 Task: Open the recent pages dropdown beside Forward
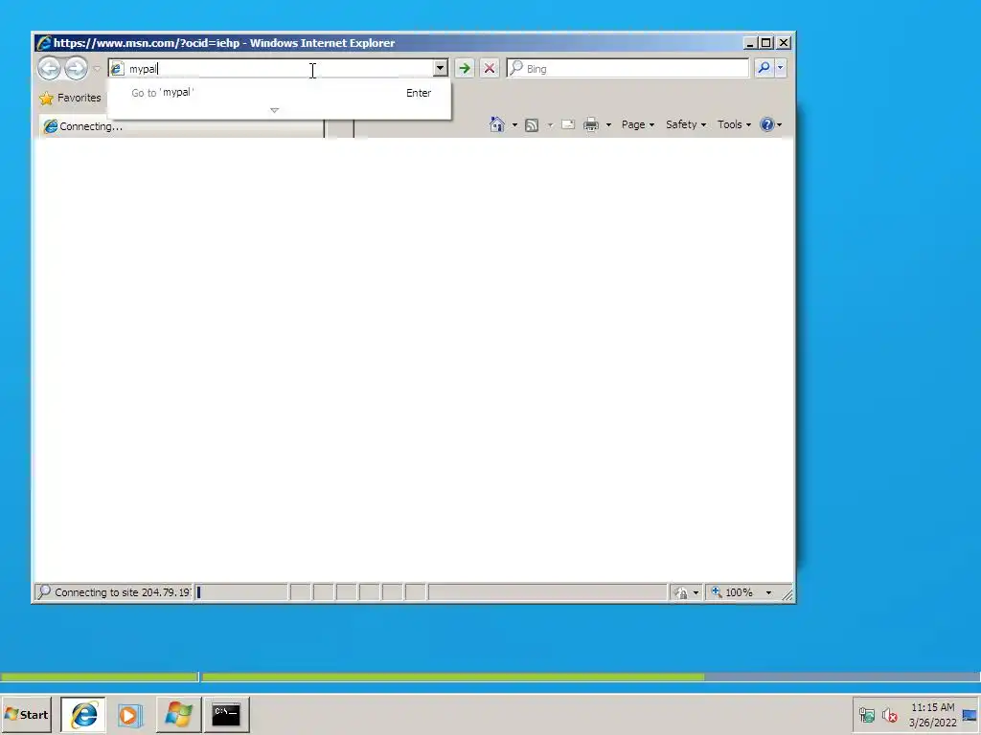coord(97,68)
